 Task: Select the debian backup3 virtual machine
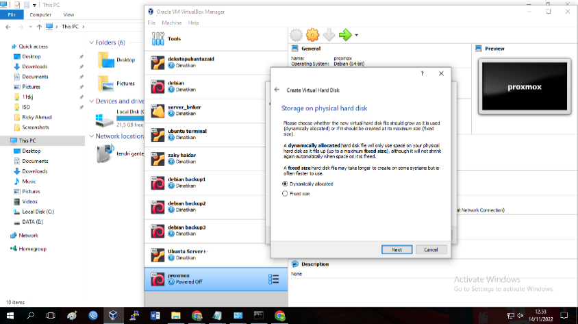coord(216,231)
